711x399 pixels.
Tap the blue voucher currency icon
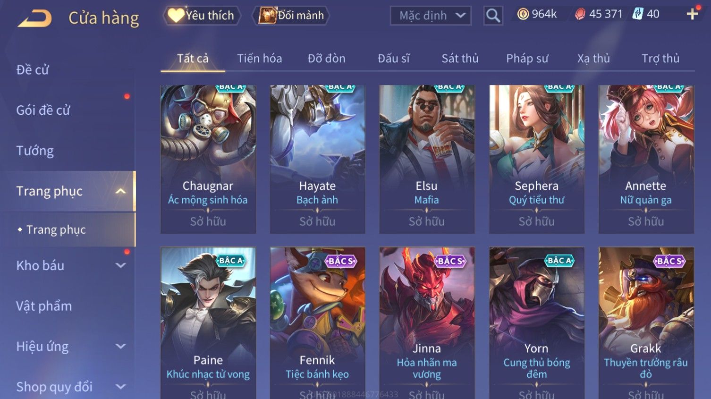point(637,14)
